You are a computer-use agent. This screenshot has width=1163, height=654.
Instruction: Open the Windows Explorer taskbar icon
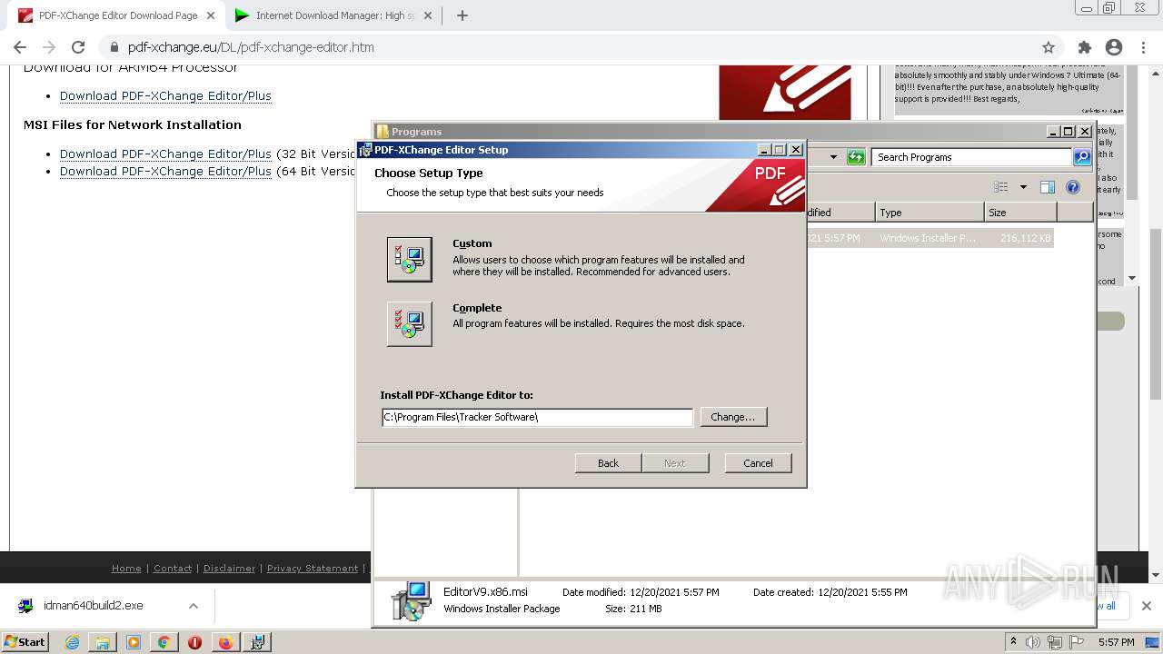pyautogui.click(x=103, y=642)
